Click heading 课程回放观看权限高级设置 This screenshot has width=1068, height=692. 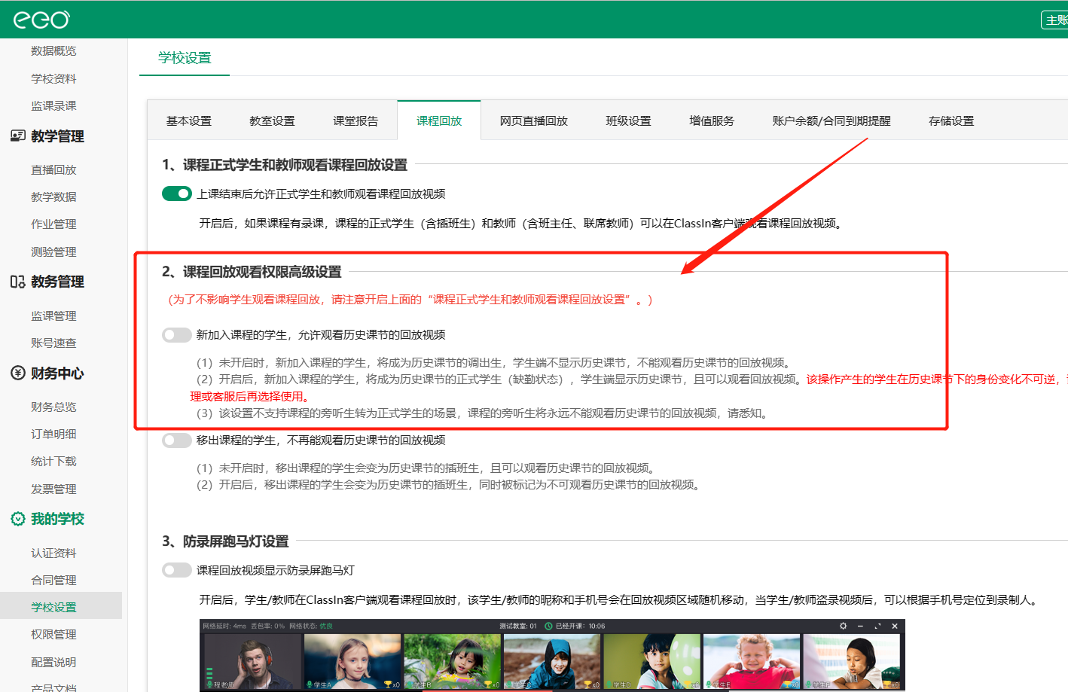click(x=262, y=272)
